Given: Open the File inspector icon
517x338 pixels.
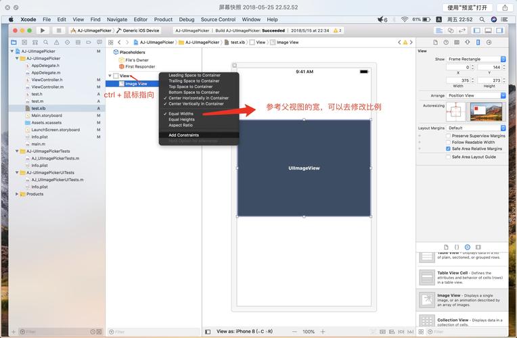Looking at the screenshot, I should click(435, 42).
